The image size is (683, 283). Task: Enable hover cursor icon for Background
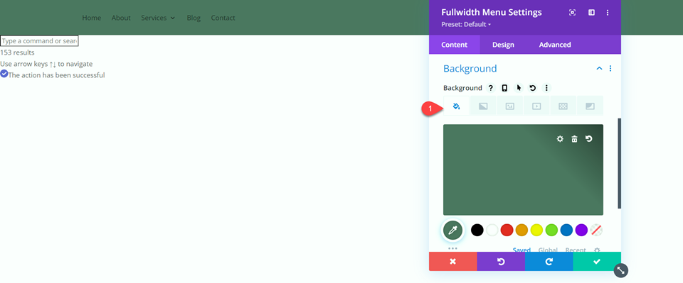tap(519, 88)
